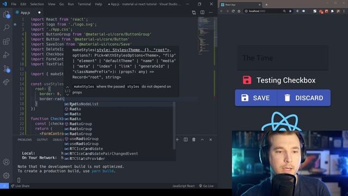Viewport: 348px width, 196px height.
Task: Click the suggestion list scrollbar
Action: (x=174, y=126)
